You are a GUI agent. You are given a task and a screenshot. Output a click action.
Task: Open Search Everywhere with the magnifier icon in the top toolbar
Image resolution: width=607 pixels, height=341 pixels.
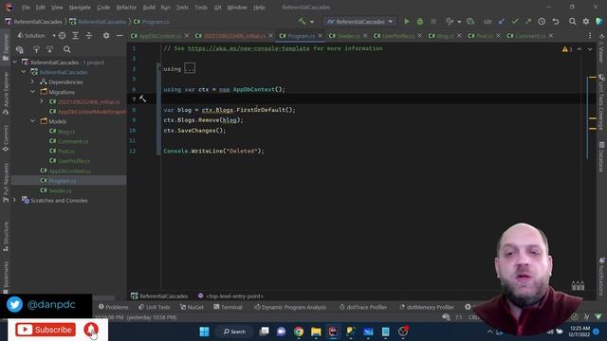572,22
